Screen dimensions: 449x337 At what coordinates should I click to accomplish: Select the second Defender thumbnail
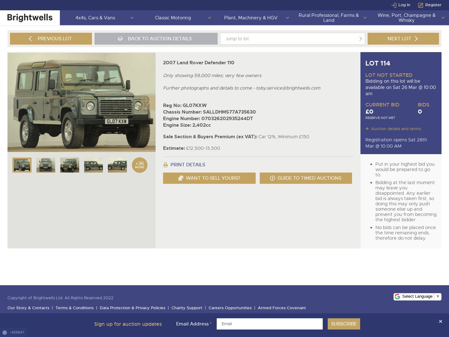point(46,165)
